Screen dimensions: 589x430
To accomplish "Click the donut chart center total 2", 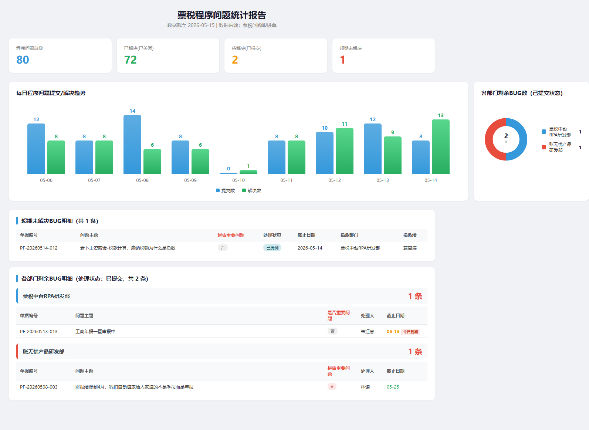I will 506,136.
